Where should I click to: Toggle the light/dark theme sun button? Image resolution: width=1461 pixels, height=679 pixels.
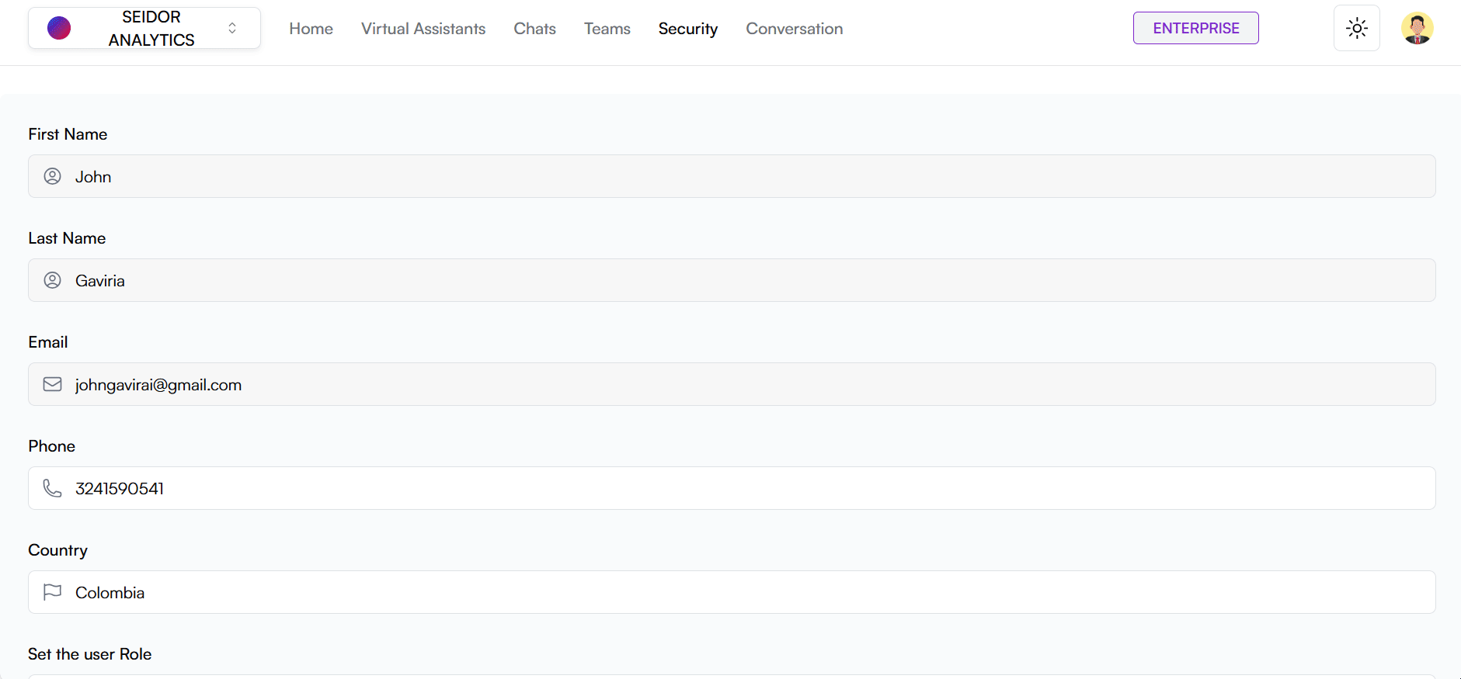pyautogui.click(x=1356, y=29)
